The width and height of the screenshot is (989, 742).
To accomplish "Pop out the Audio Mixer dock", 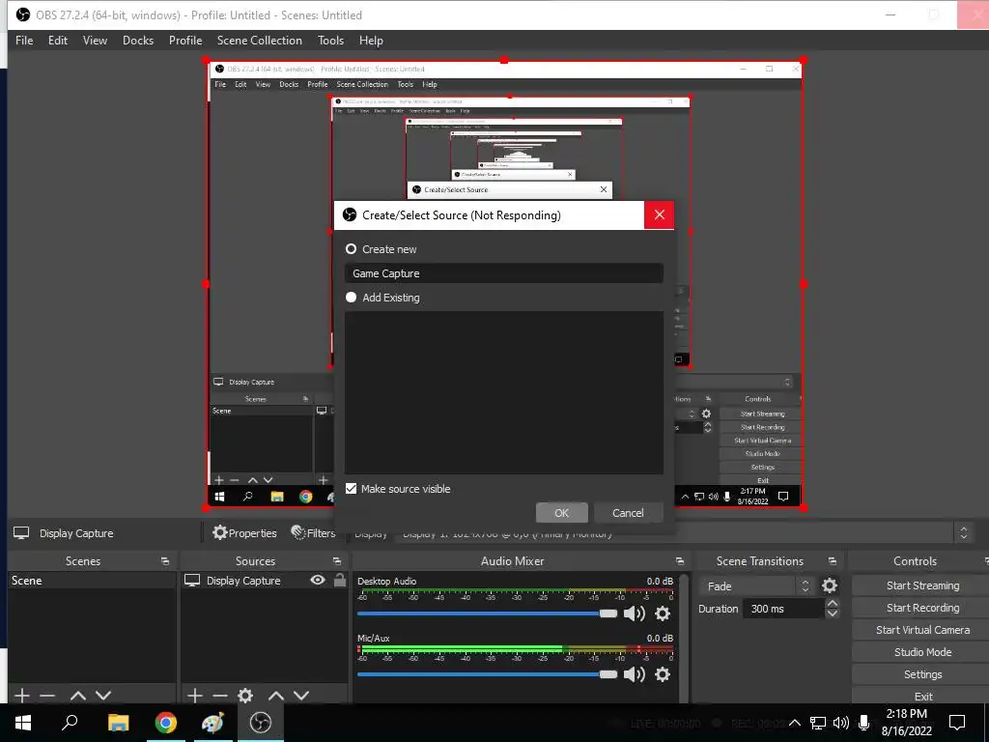I will [x=679, y=561].
